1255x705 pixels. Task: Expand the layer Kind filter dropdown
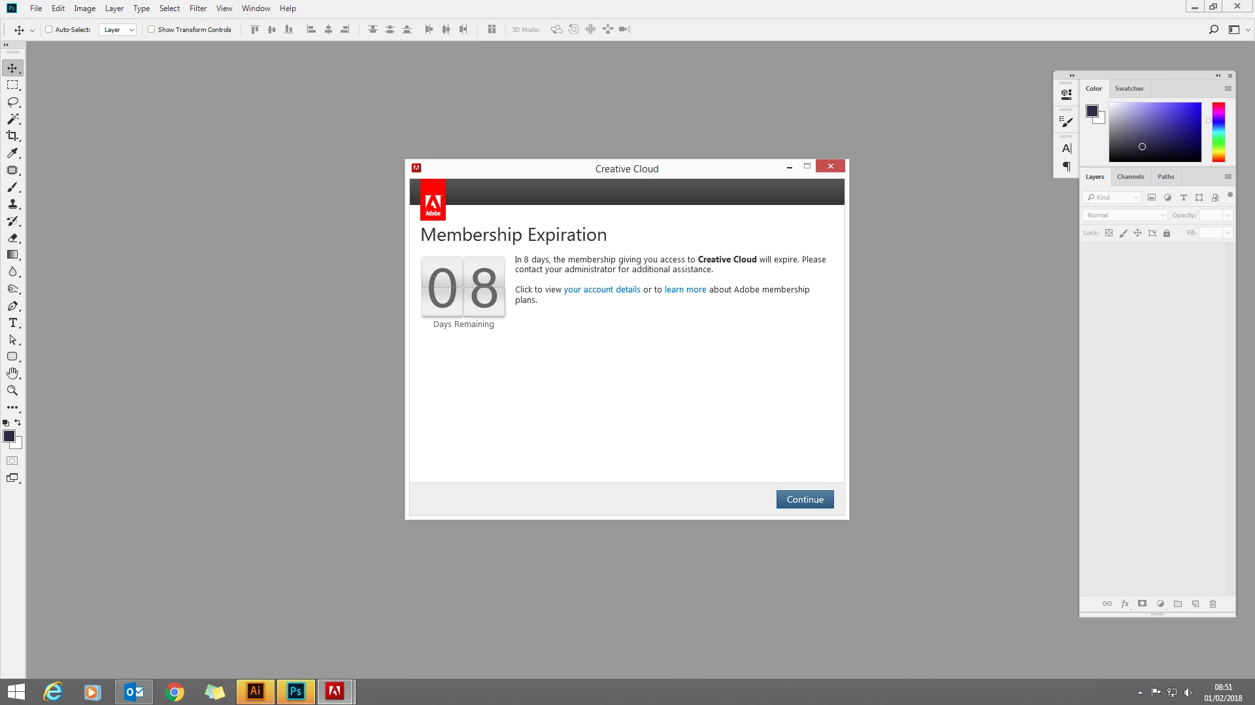(1112, 197)
